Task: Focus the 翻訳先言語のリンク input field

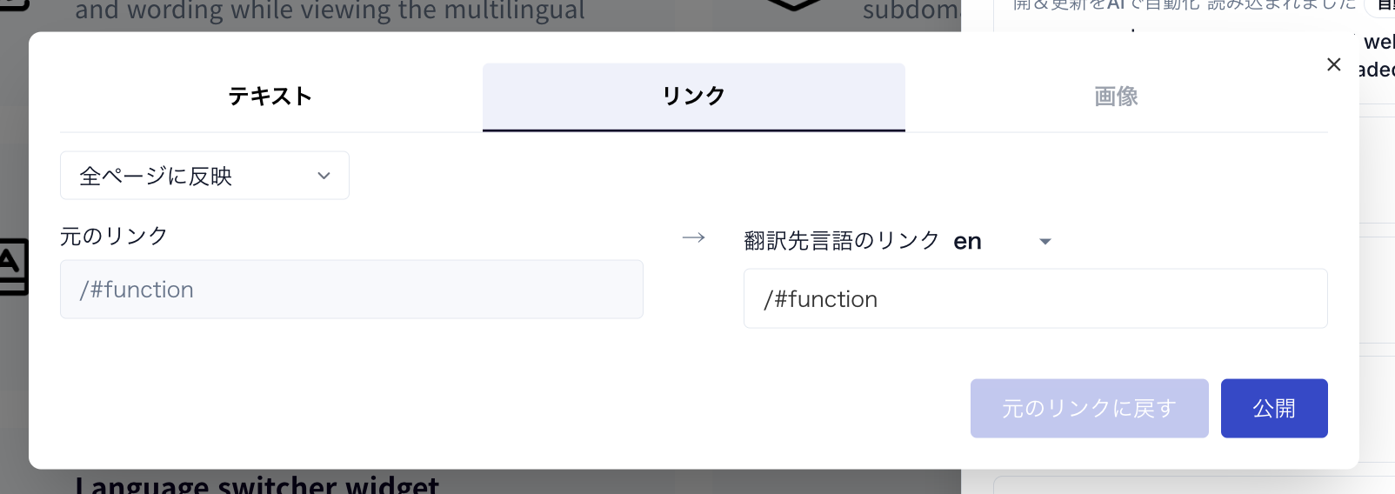Action: [1035, 298]
